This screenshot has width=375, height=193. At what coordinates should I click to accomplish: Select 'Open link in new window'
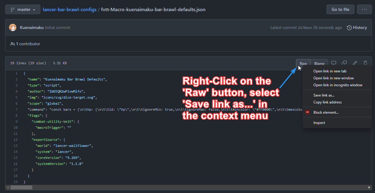[337, 78]
